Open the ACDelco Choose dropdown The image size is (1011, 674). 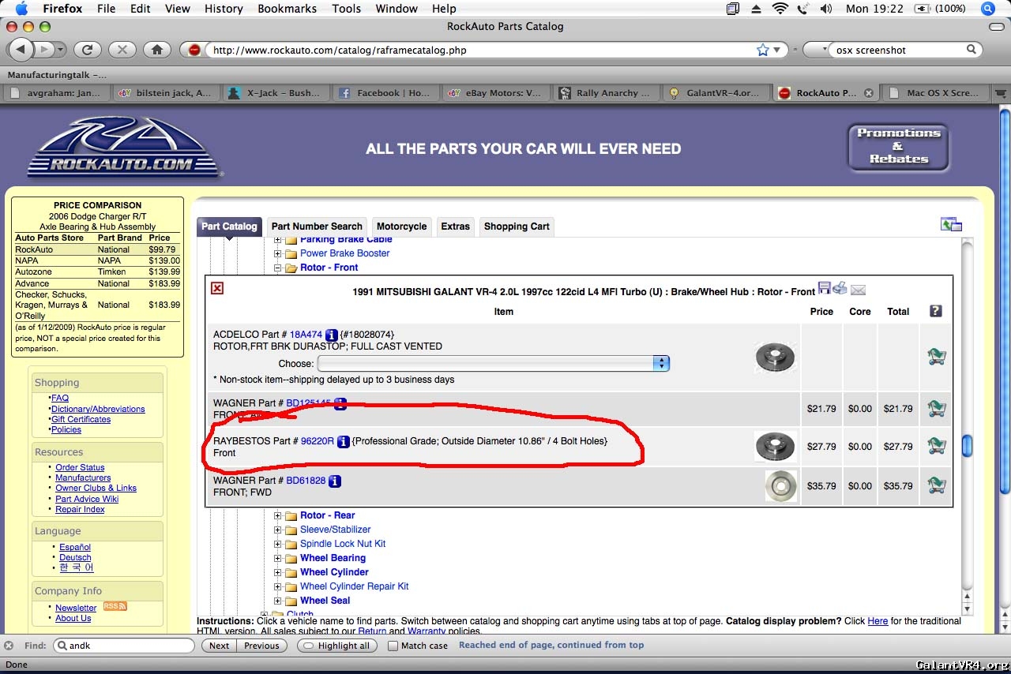click(x=494, y=363)
